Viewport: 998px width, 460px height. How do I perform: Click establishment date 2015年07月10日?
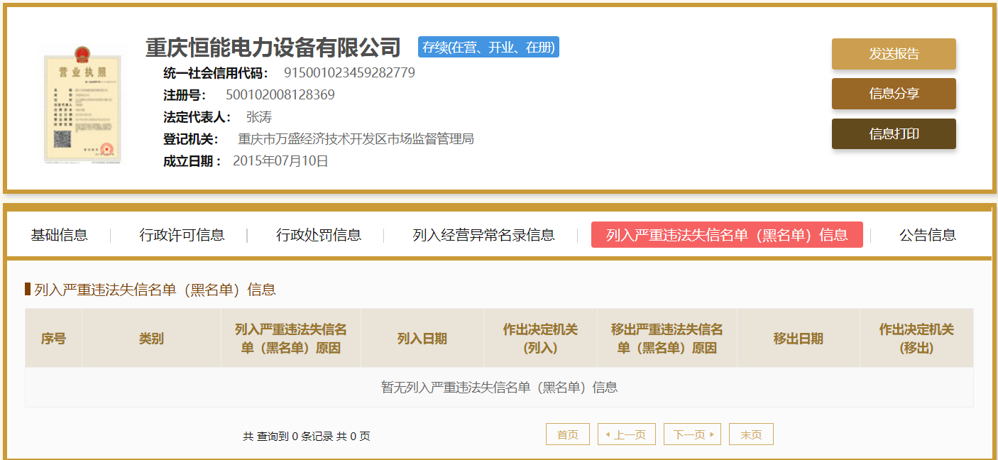[280, 161]
